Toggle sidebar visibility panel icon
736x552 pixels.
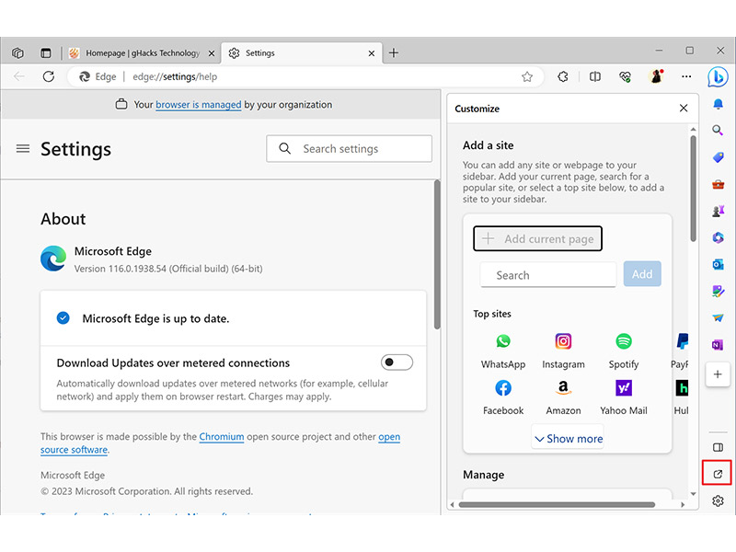[718, 447]
